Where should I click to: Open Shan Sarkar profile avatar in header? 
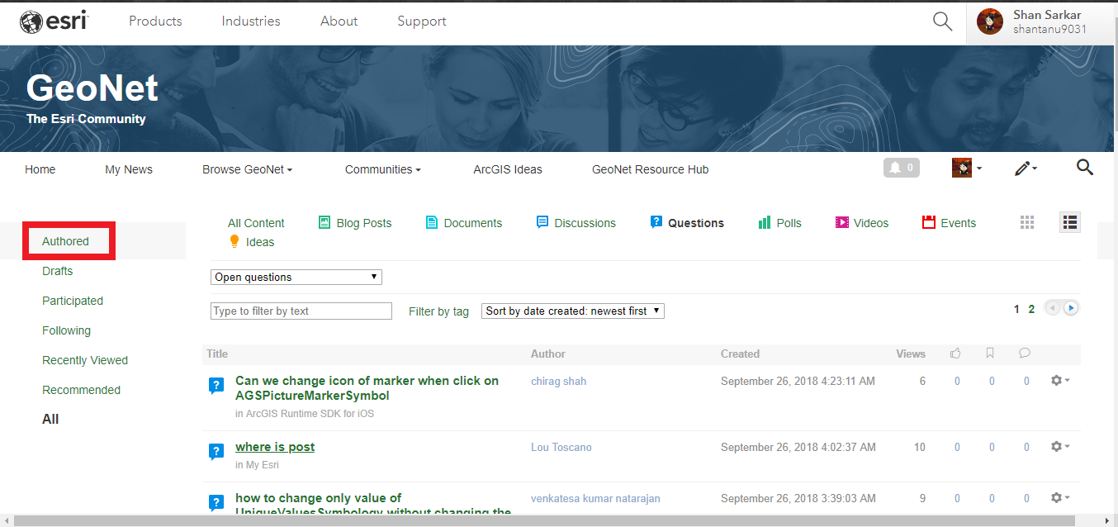click(989, 21)
